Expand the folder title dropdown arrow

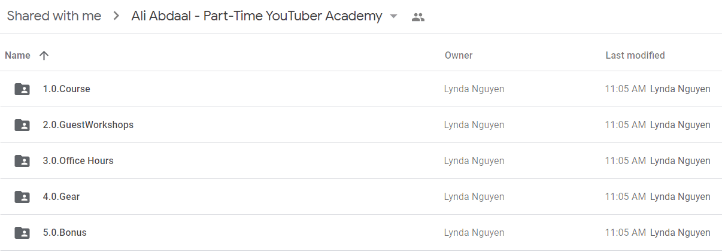[393, 17]
